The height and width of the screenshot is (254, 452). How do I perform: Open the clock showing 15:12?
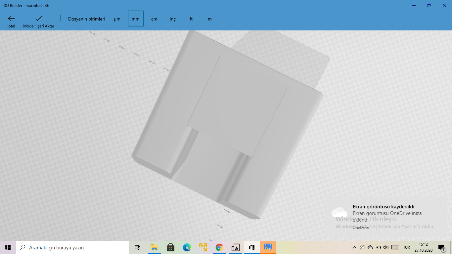(424, 247)
